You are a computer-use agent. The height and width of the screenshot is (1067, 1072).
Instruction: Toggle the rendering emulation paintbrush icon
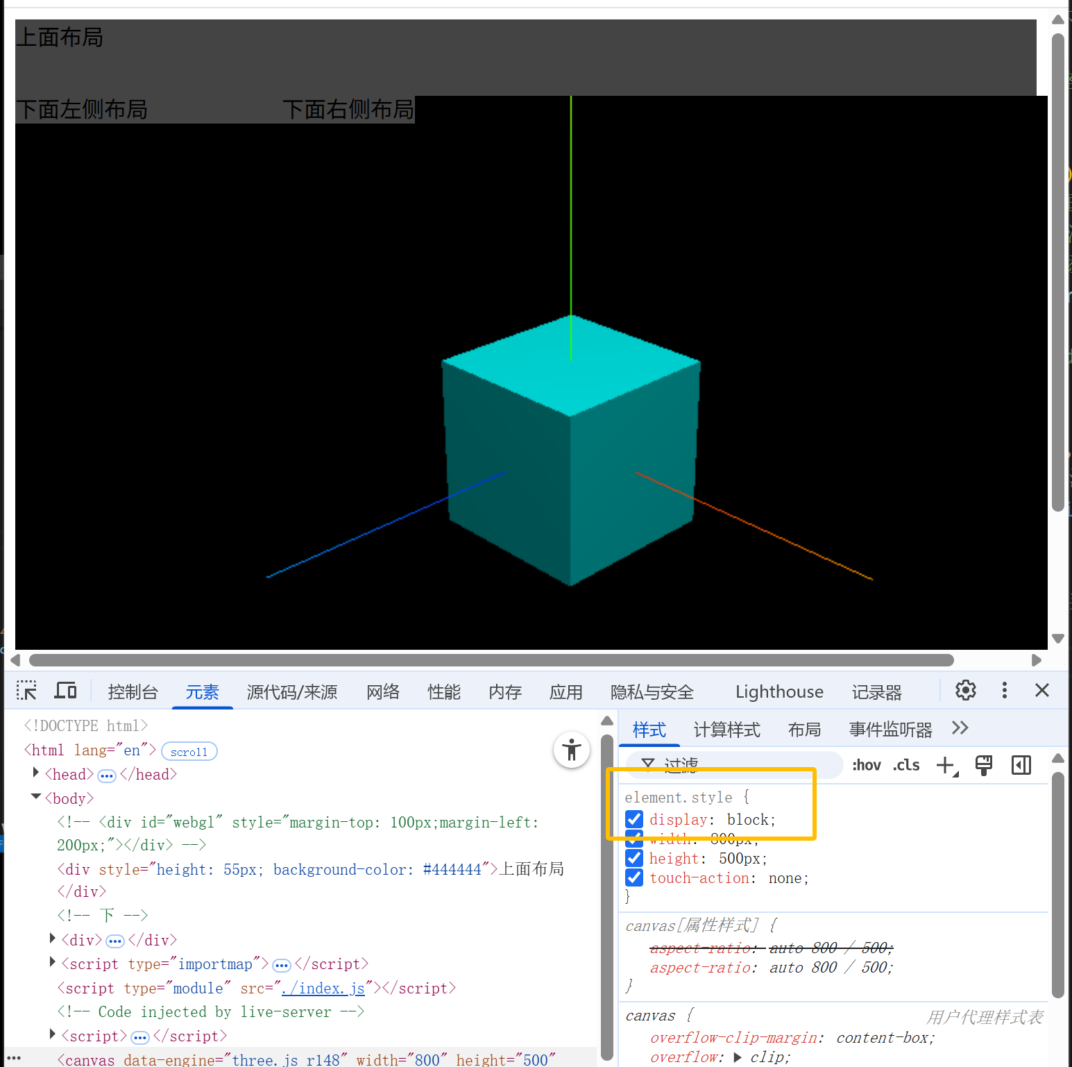[983, 765]
